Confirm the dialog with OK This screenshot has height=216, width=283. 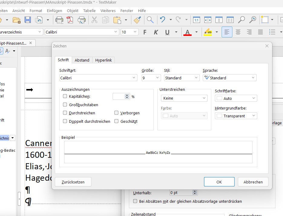(219, 182)
